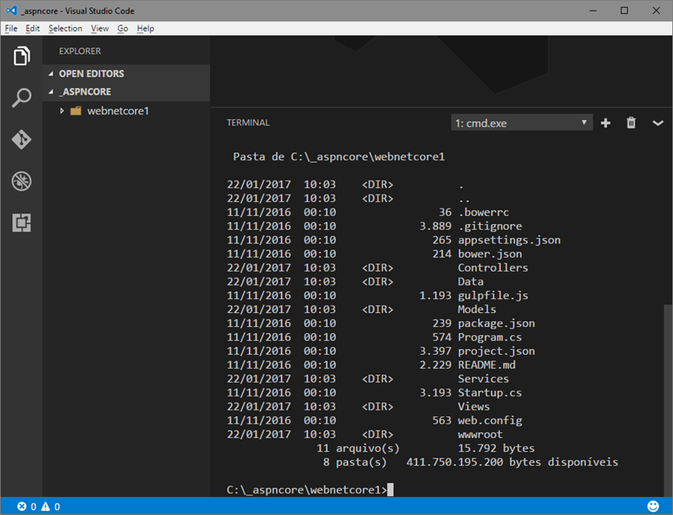The image size is (673, 515).
Task: Click the '8 pasta(s)' summary text
Action: click(355, 462)
